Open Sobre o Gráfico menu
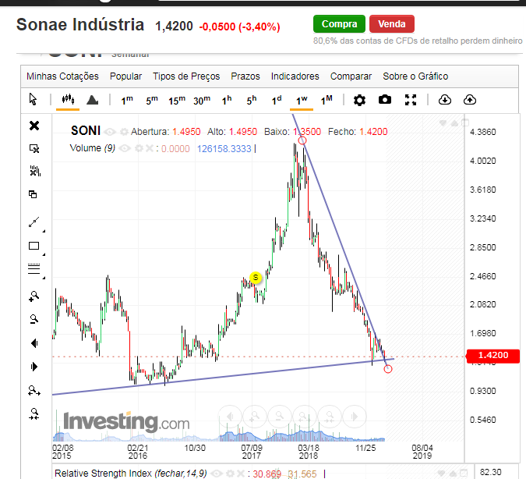Screen dimensions: 526x479 (415, 76)
